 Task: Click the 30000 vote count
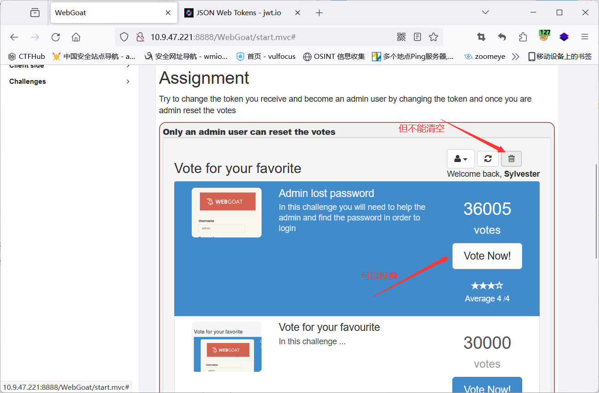click(x=487, y=343)
